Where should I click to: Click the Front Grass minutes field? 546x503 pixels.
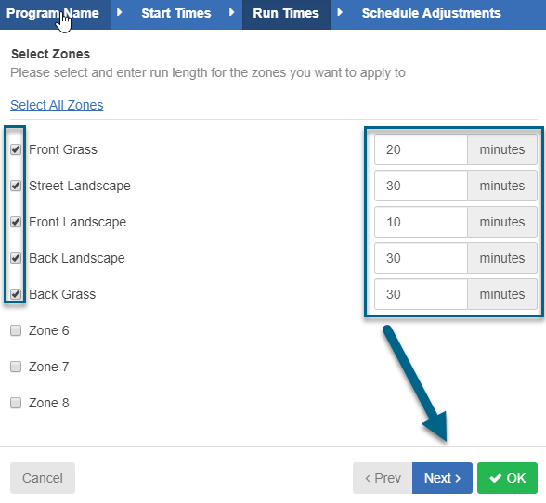[421, 149]
